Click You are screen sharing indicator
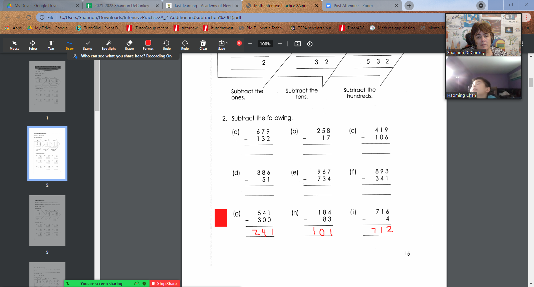Viewport: 534px width, 287px height. [101, 284]
